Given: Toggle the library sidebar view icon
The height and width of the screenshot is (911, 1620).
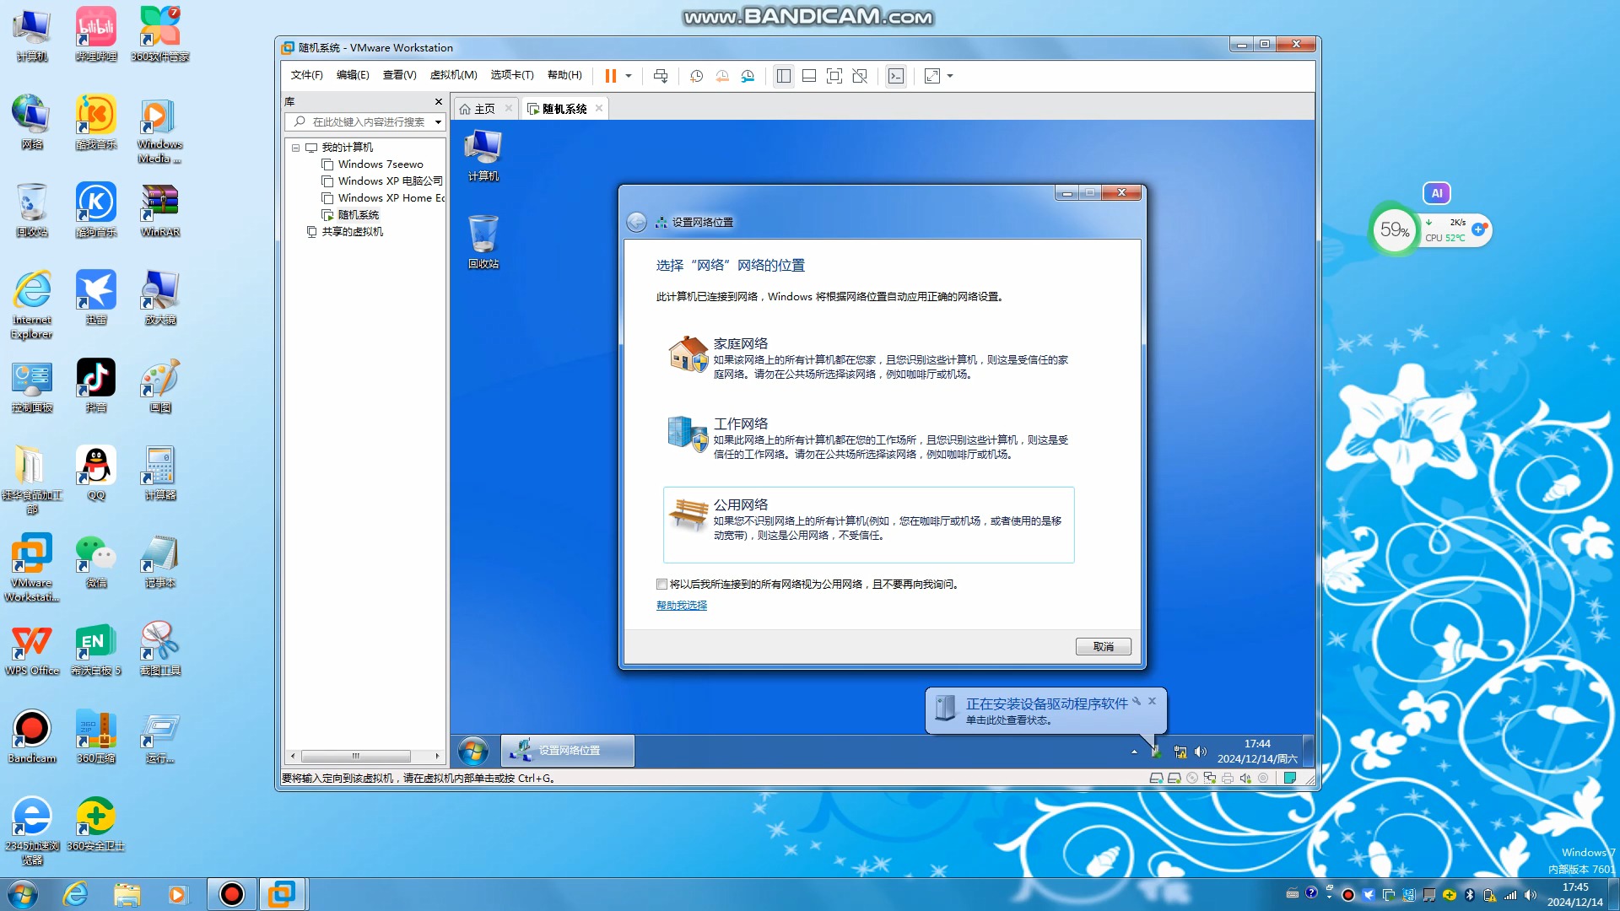Looking at the screenshot, I should click(x=784, y=76).
